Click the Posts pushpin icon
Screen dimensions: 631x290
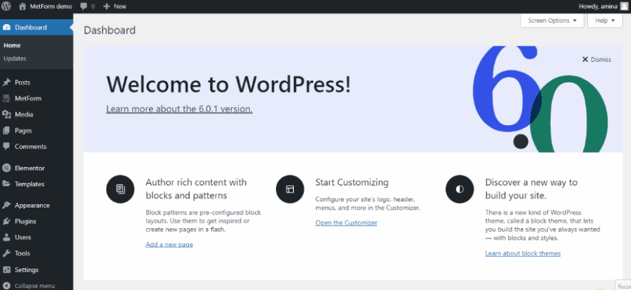pos(6,82)
